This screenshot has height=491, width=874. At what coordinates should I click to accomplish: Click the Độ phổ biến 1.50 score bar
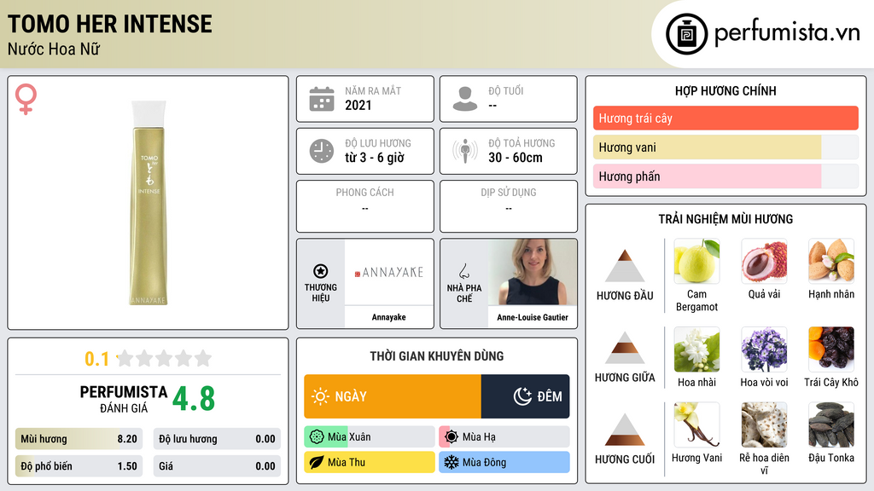(79, 466)
